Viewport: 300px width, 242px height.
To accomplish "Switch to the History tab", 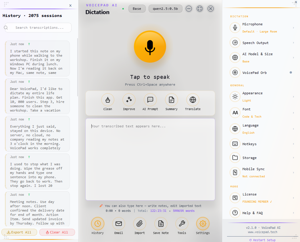I will coord(97,226).
